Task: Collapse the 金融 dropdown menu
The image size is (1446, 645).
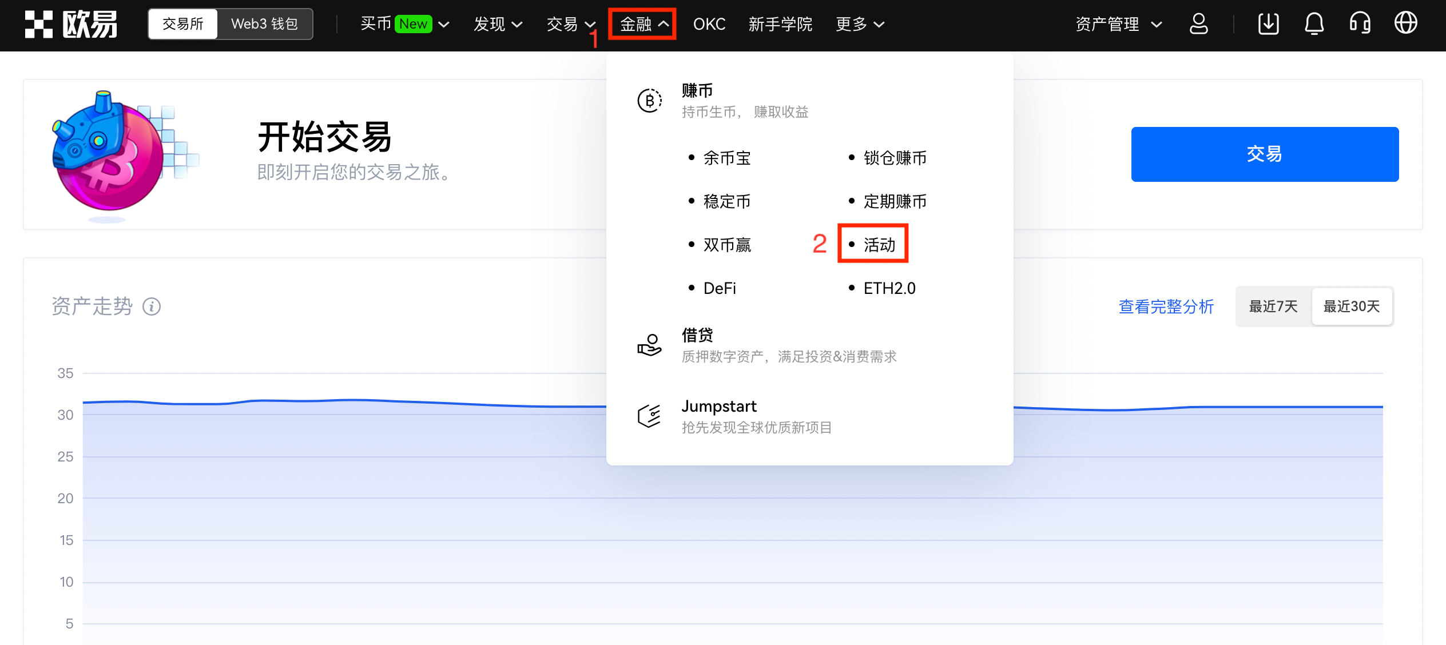Action: coord(643,24)
